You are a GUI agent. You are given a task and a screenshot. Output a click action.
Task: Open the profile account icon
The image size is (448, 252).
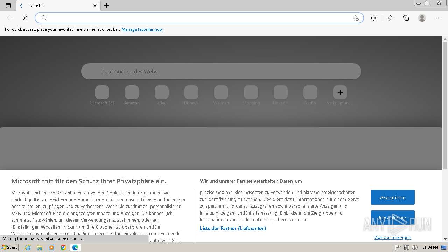click(422, 18)
